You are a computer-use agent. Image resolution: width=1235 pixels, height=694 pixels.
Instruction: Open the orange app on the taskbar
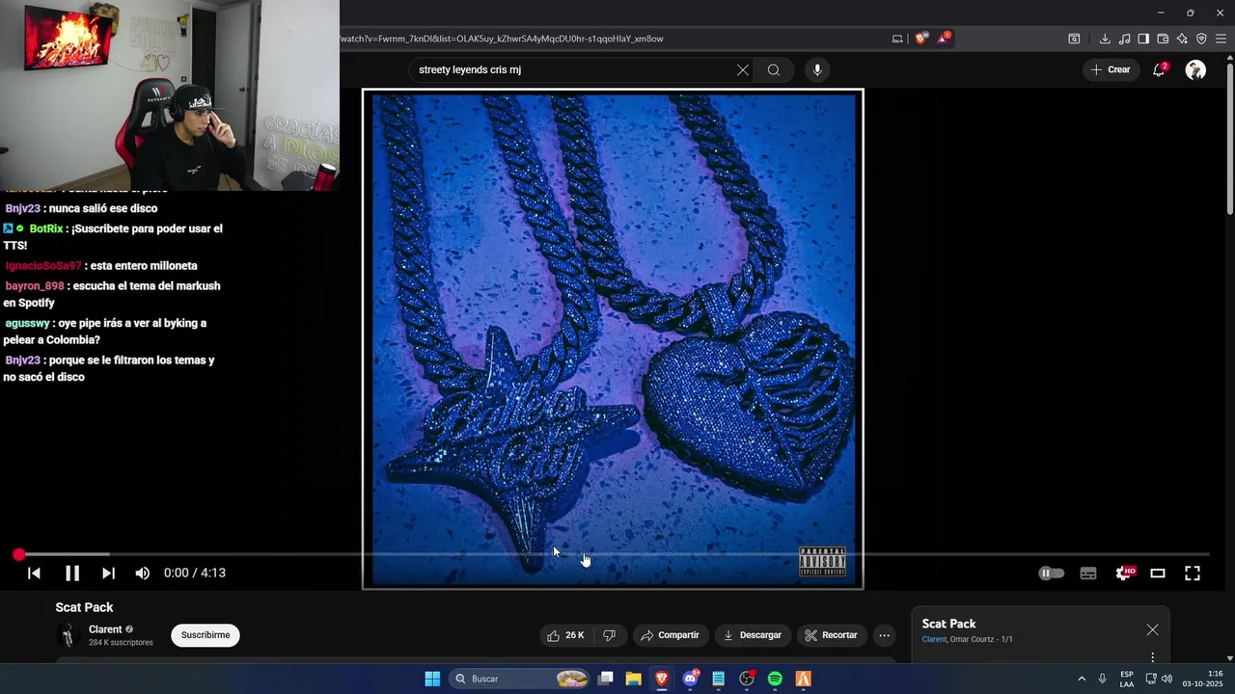[x=803, y=679]
